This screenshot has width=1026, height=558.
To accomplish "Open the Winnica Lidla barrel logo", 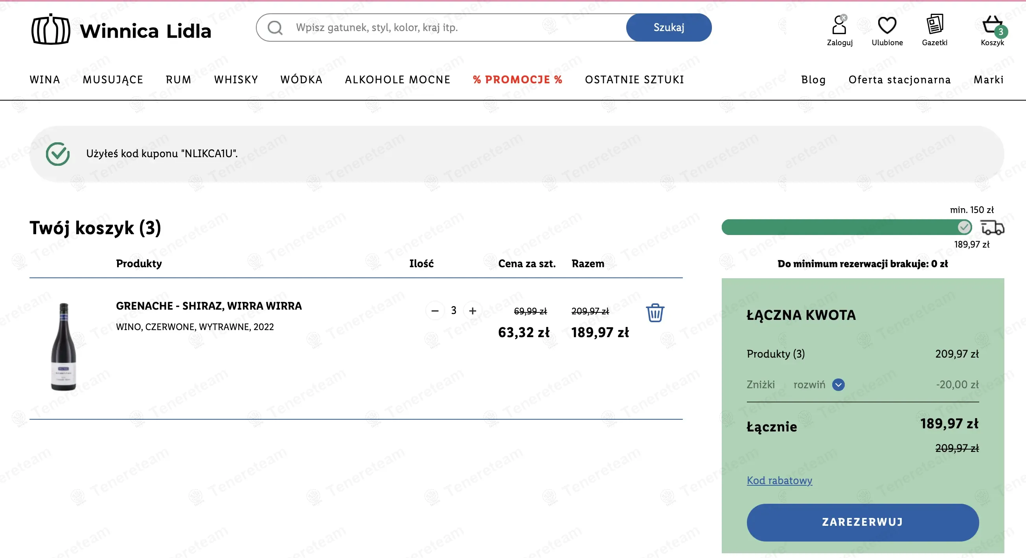I will 51,30.
